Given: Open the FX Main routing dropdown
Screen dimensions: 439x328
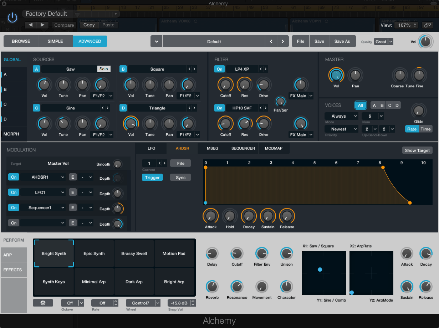Looking at the screenshot, I should (x=301, y=96).
